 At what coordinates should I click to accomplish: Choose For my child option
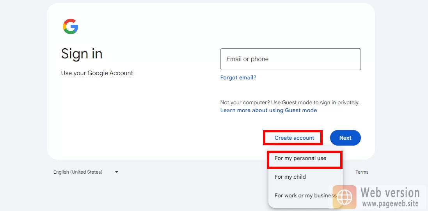pyautogui.click(x=305, y=177)
